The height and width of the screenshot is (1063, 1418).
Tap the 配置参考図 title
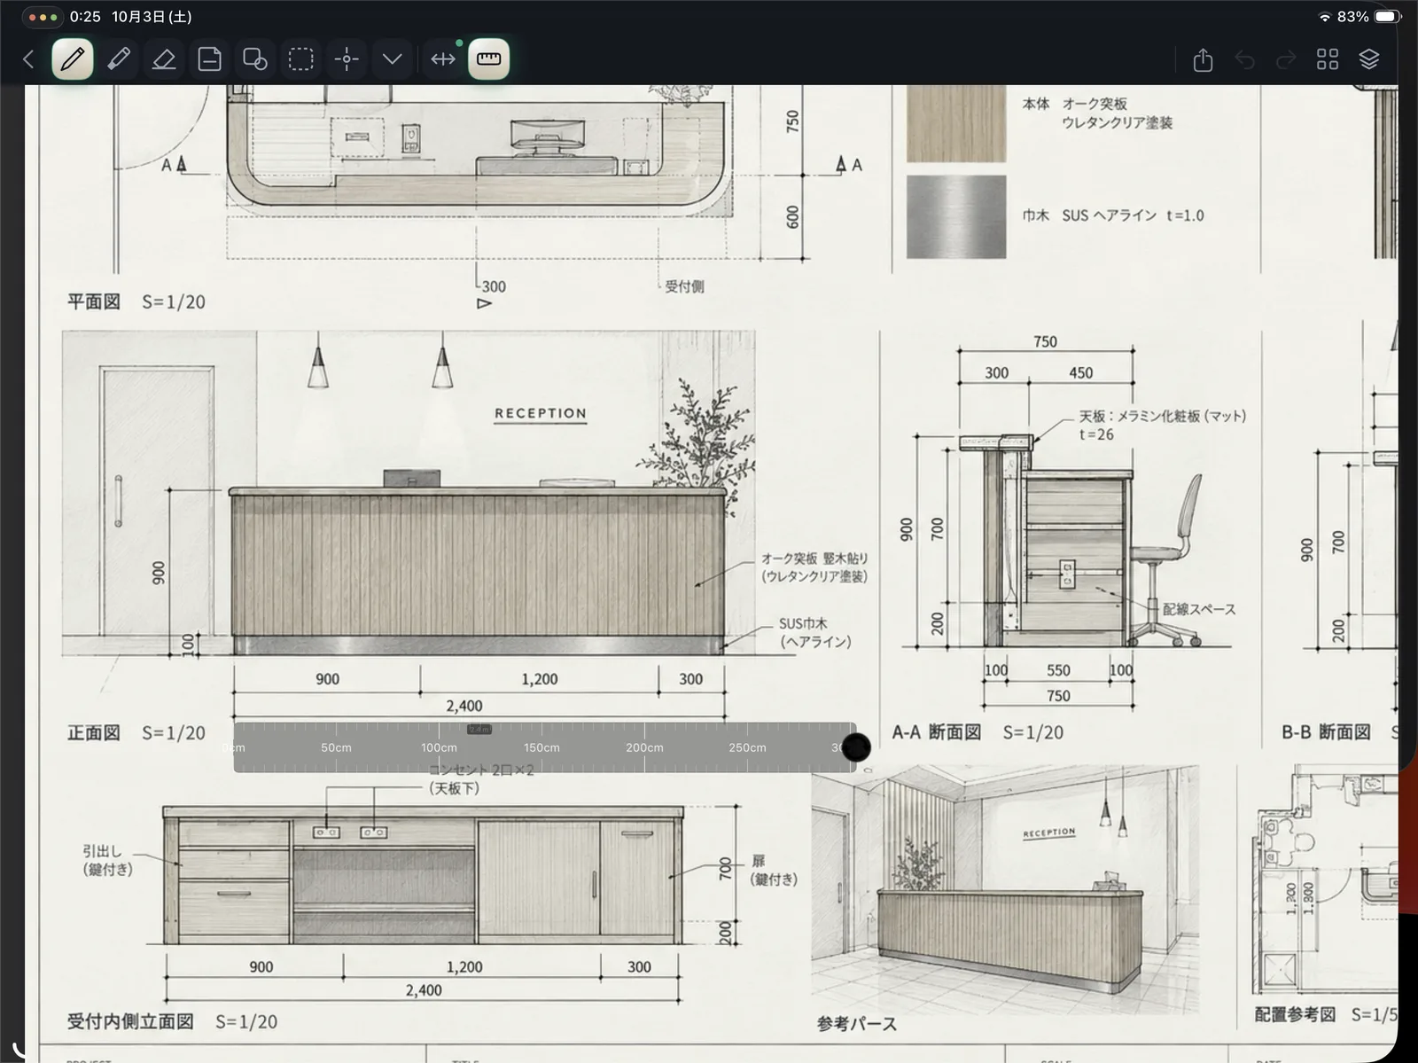1295,1014
